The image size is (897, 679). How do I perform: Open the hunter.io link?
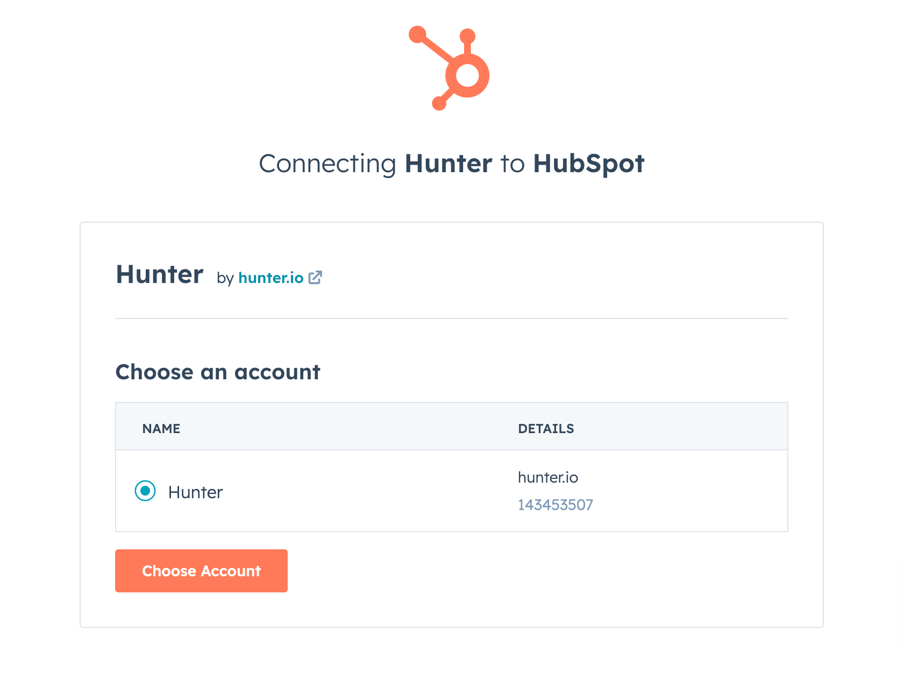pos(271,278)
